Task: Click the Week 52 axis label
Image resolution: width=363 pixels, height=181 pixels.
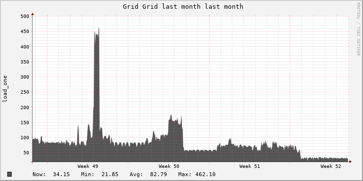Action: pos(330,166)
